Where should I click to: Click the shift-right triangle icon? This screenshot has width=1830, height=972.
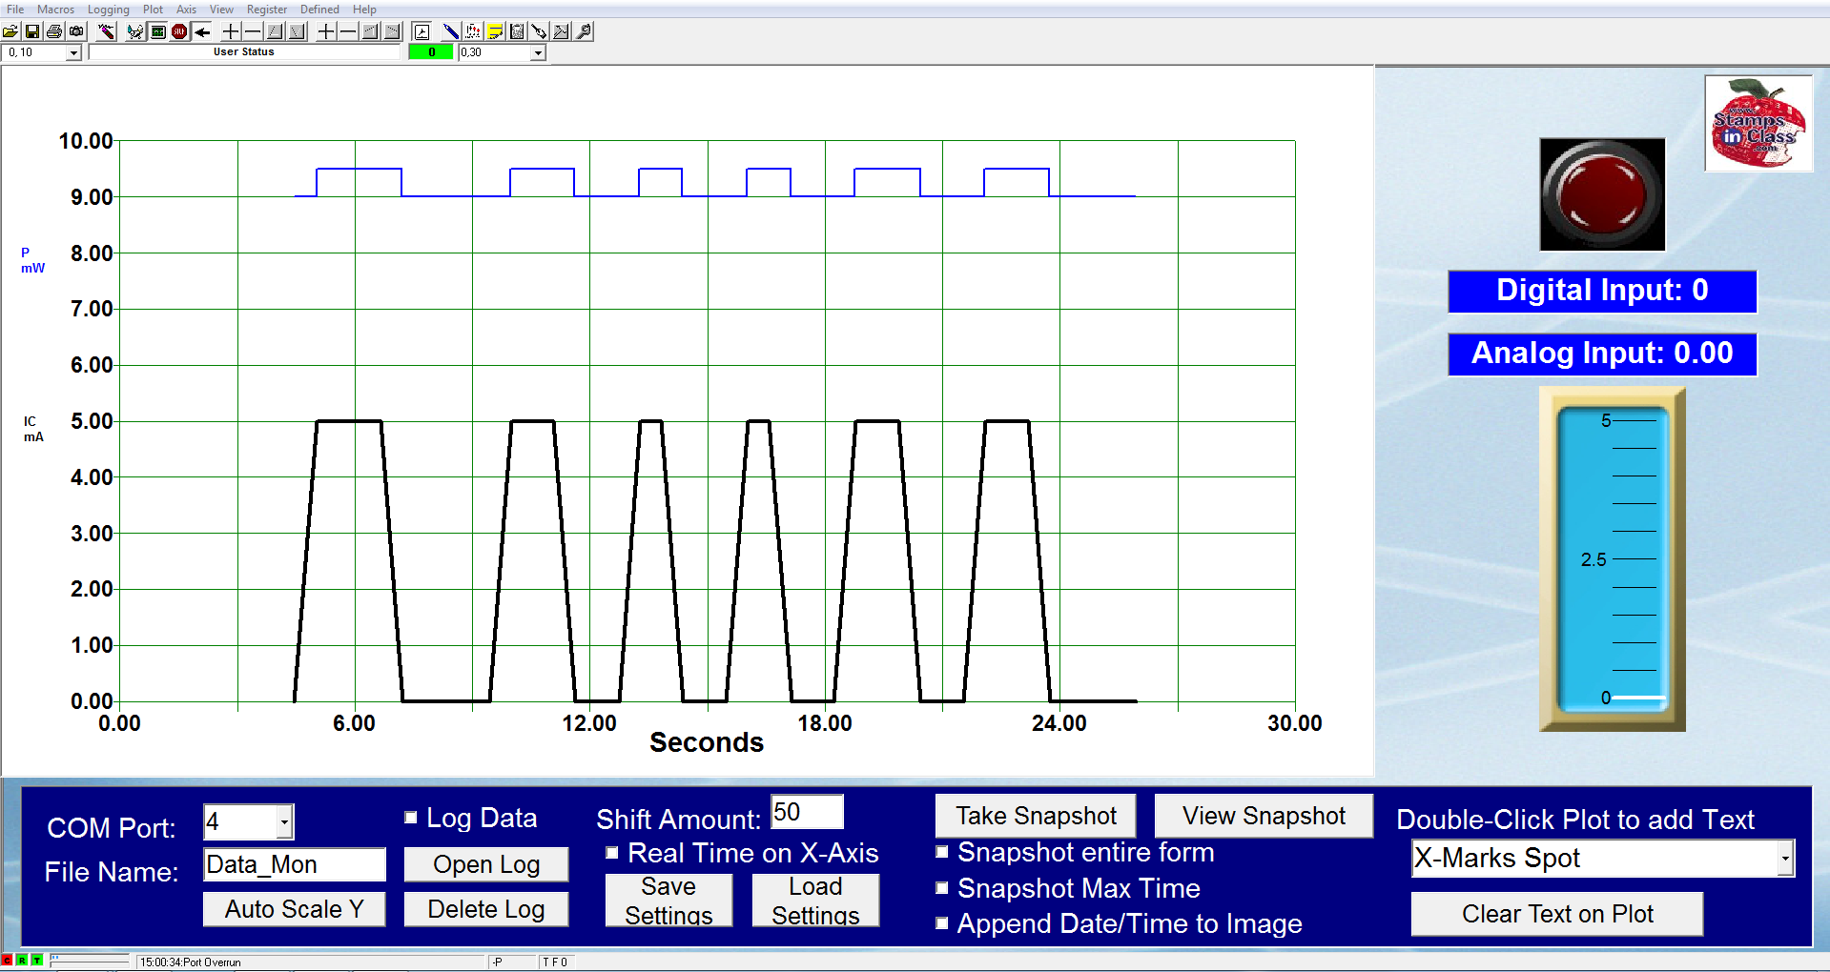[392, 31]
